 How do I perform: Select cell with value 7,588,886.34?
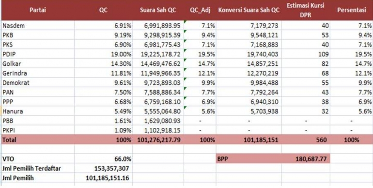coord(158,92)
